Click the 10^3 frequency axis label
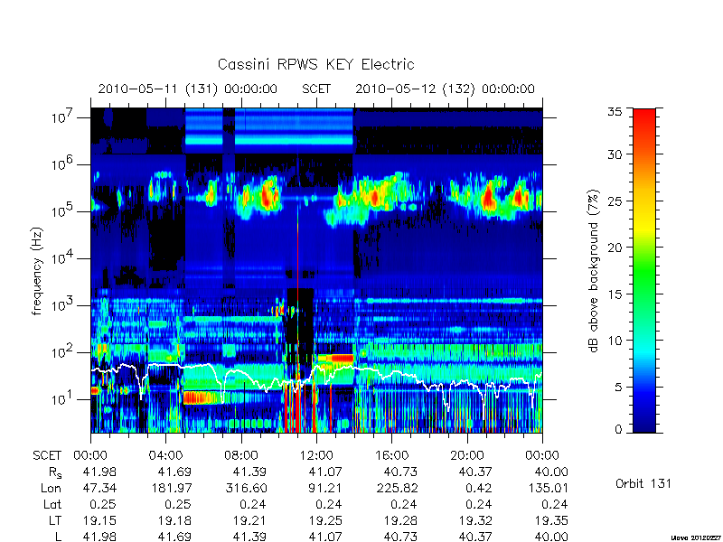The image size is (723, 542). tap(63, 304)
